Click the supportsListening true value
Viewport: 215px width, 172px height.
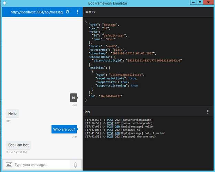[x=134, y=85]
